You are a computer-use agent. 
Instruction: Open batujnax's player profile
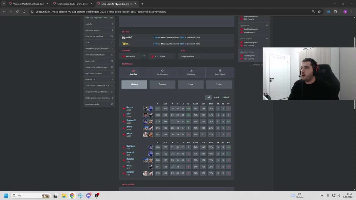coord(130,172)
